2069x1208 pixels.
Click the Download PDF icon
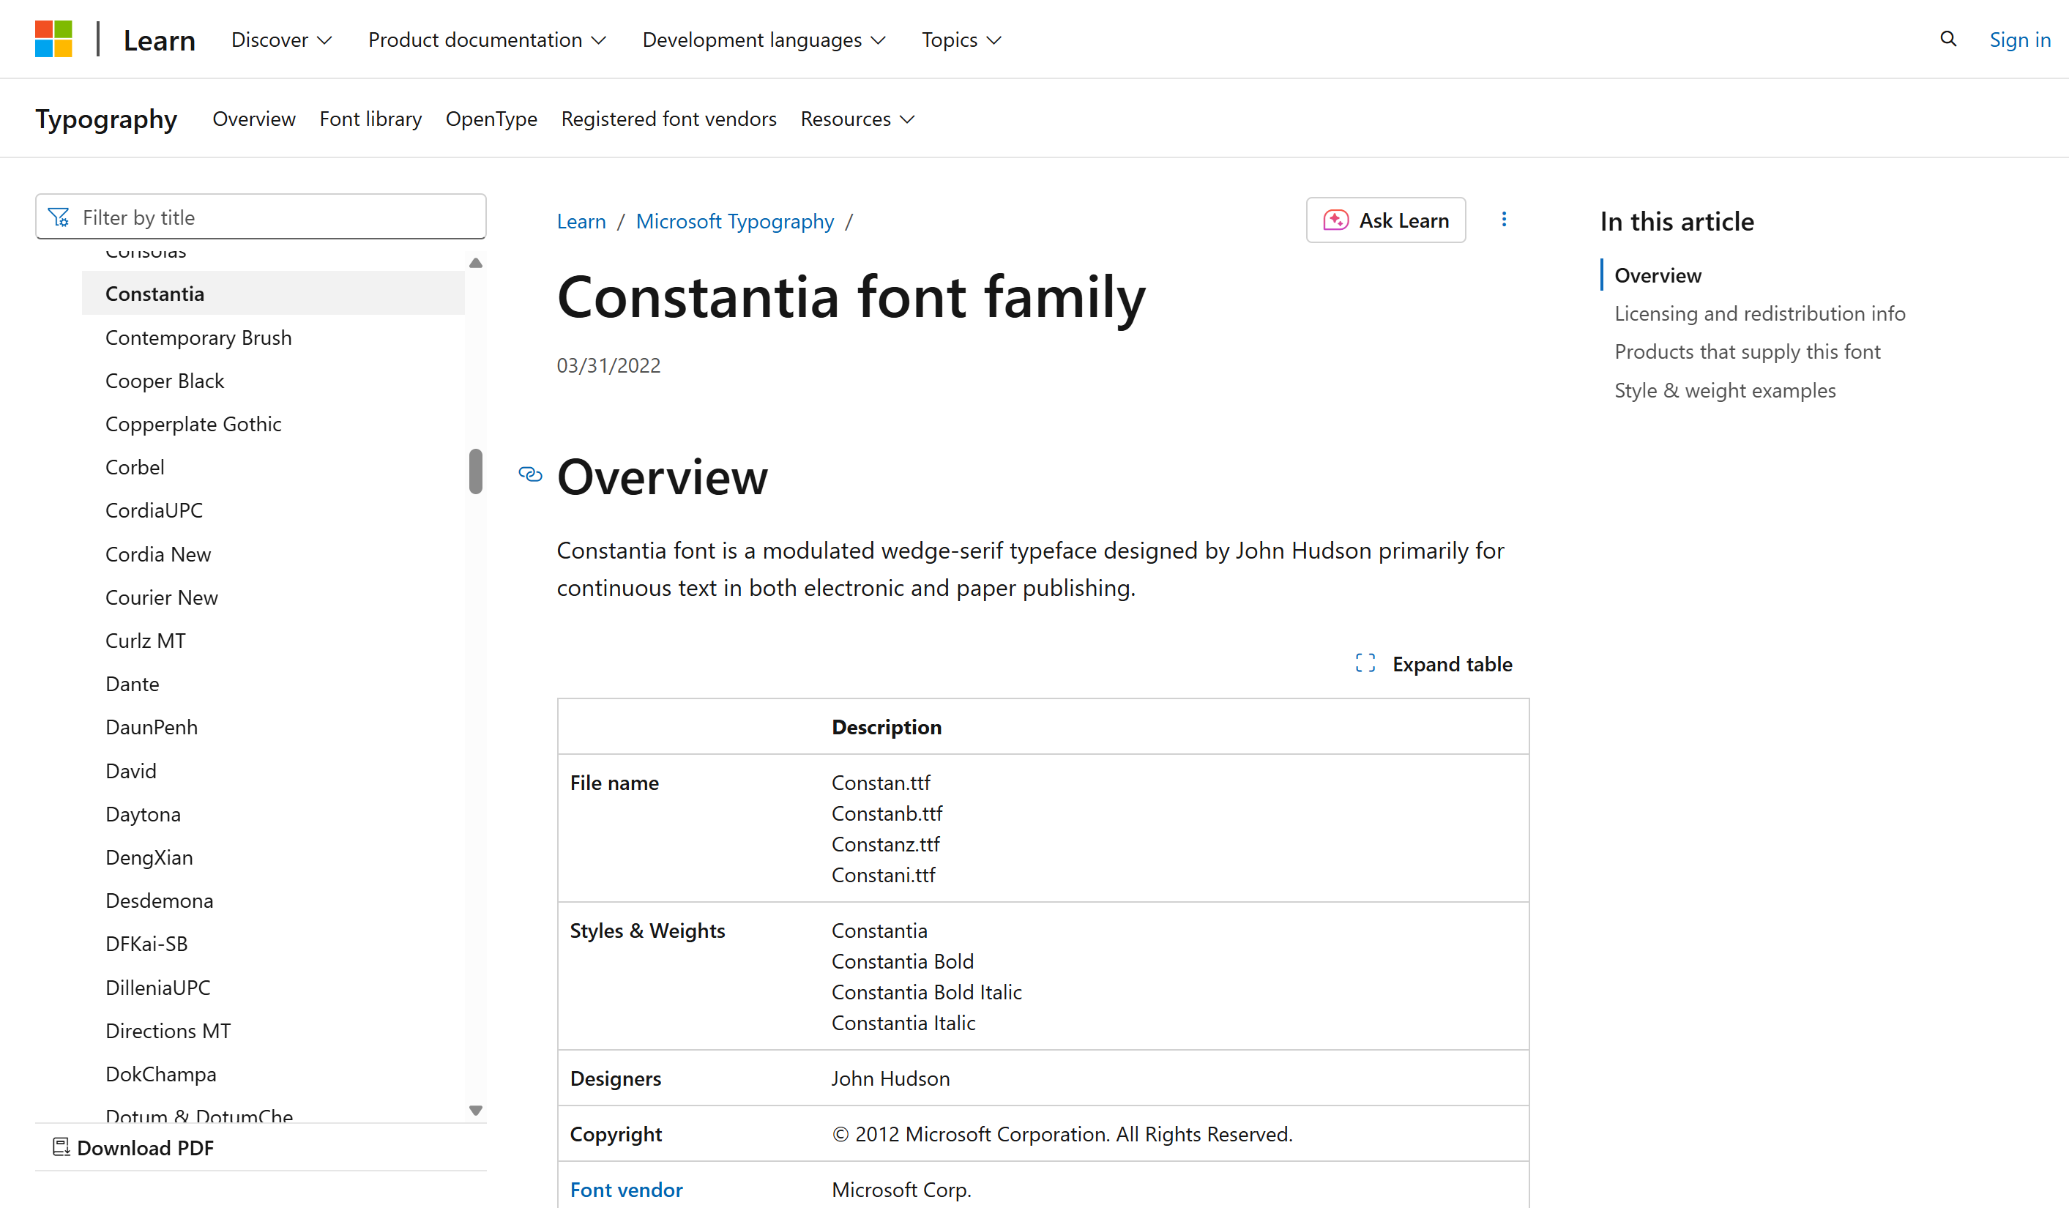point(60,1147)
